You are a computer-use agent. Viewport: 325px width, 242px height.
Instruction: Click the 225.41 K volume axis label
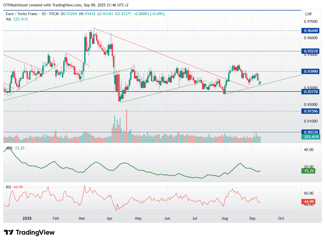tap(310, 137)
